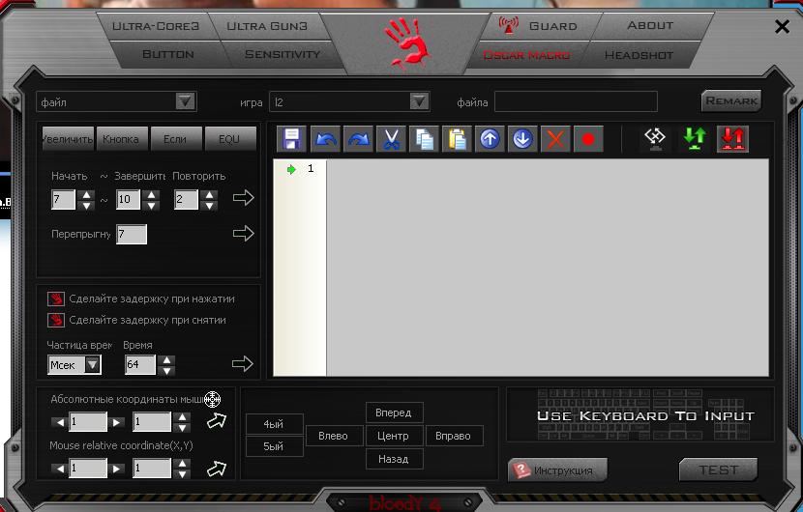This screenshot has height=512, width=803.
Task: Click green double-arrow download icon
Action: (x=695, y=139)
